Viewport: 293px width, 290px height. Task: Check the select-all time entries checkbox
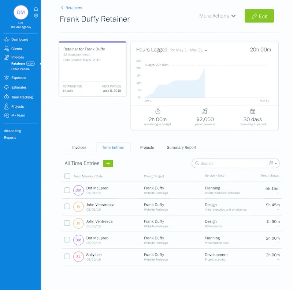click(x=67, y=176)
